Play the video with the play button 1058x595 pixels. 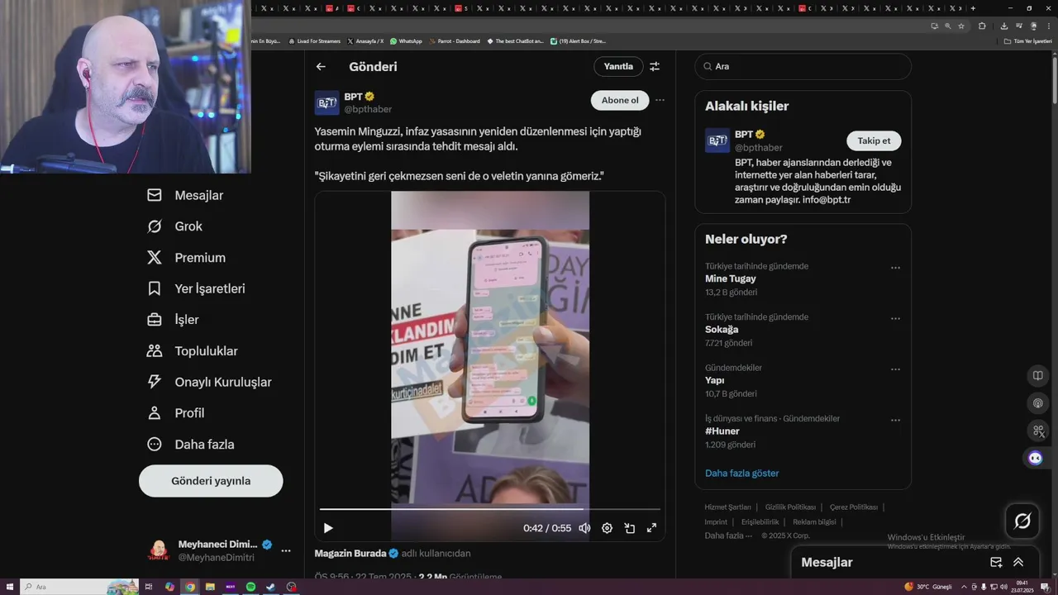(x=328, y=528)
